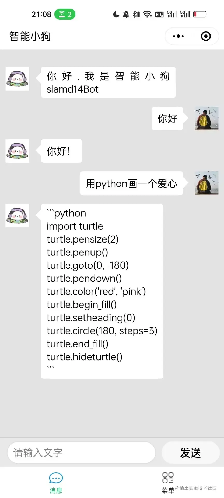Tap the 智能小狗 page title
The width and height of the screenshot is (224, 498).
(x=30, y=36)
